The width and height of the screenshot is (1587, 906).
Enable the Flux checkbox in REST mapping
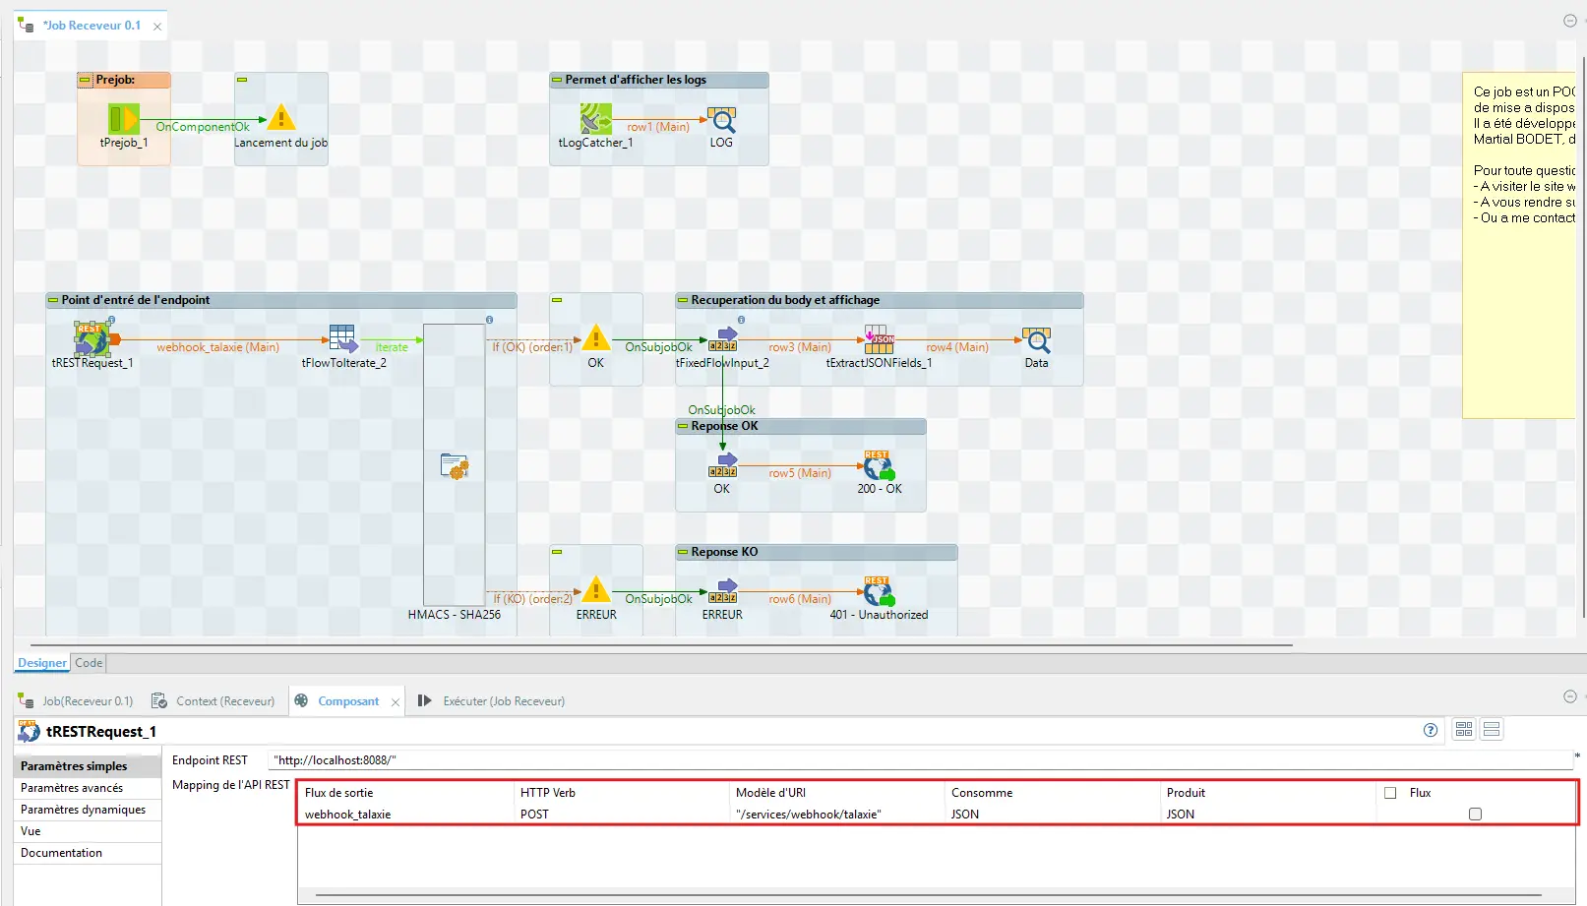coord(1390,792)
